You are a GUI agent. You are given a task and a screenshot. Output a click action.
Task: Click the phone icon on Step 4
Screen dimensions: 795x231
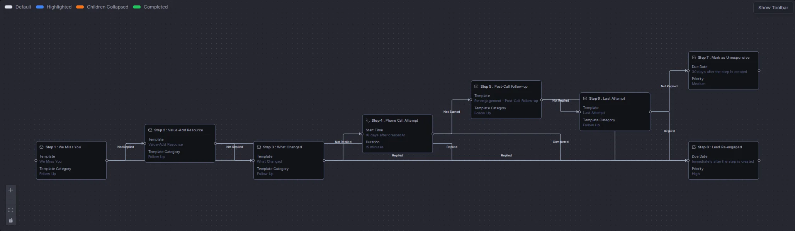pos(368,121)
